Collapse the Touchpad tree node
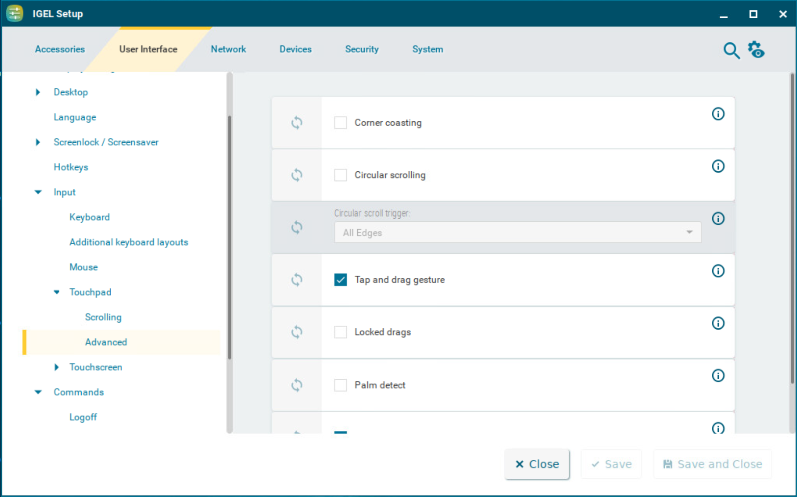The image size is (797, 497). click(57, 292)
